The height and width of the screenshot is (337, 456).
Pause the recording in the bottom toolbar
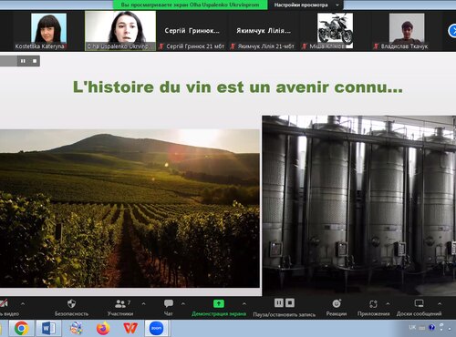point(279,302)
